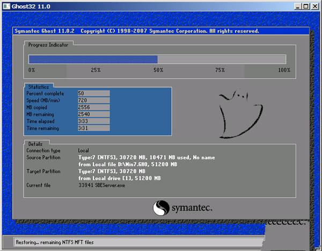This screenshot has height=251, width=322.
Task: Select the Speed (MB/min) value field
Action: (x=93, y=100)
